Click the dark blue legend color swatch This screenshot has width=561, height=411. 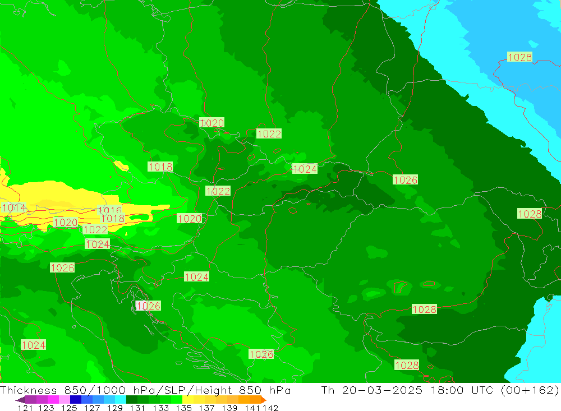(x=76, y=400)
